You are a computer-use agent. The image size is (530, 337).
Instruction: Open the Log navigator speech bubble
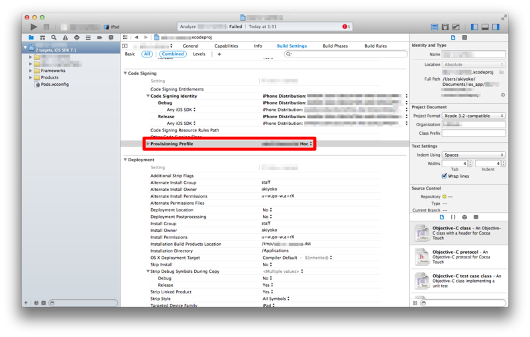(111, 38)
